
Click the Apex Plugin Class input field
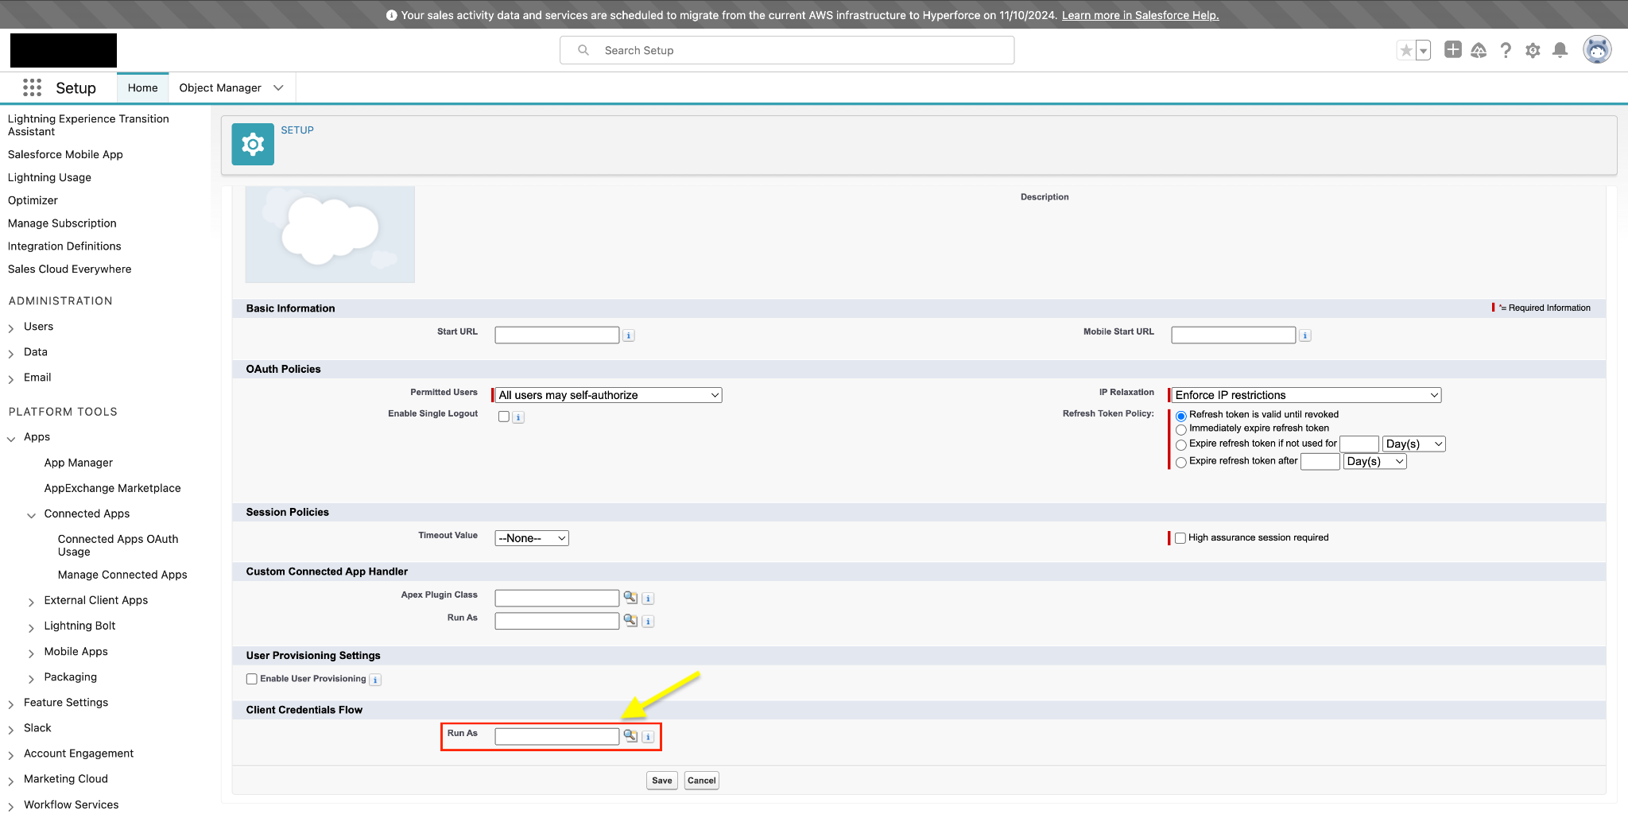click(557, 599)
